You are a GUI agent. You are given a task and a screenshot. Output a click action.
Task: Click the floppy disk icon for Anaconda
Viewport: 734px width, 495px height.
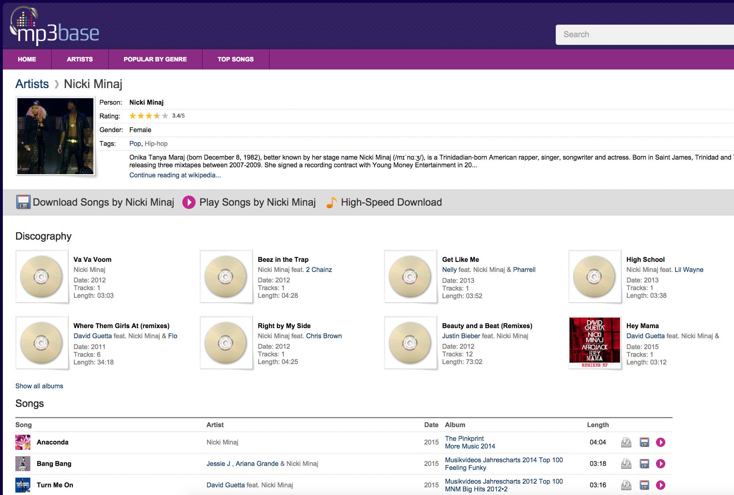click(644, 442)
